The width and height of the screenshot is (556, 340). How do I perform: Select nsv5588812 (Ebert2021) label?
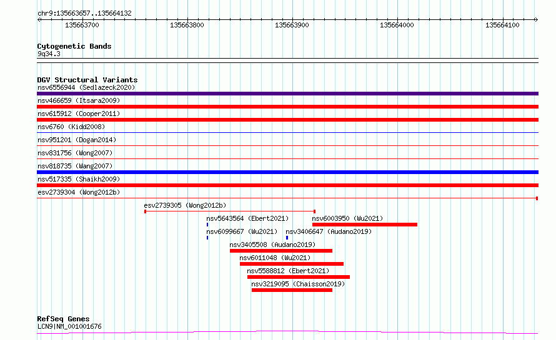(x=288, y=271)
